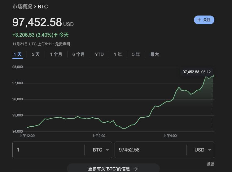Click the 上午12:00 time label
The image size is (232, 172).
point(27,136)
